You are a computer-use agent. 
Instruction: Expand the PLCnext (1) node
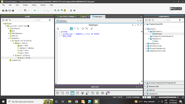click(8, 28)
